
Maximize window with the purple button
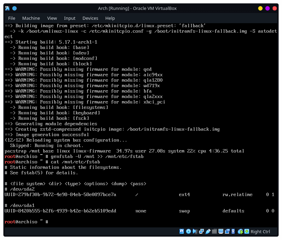pyautogui.click(x=267, y=8)
